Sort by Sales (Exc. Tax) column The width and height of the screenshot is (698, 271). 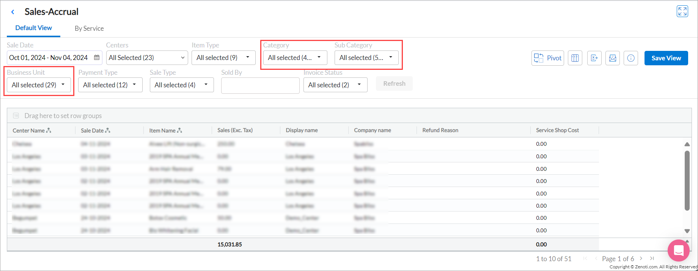coord(235,130)
